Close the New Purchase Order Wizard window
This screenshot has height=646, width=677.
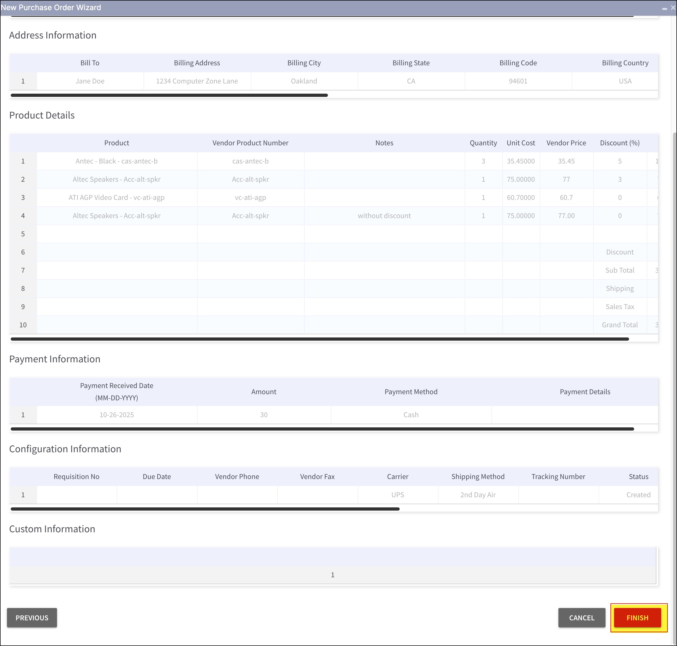click(673, 7)
